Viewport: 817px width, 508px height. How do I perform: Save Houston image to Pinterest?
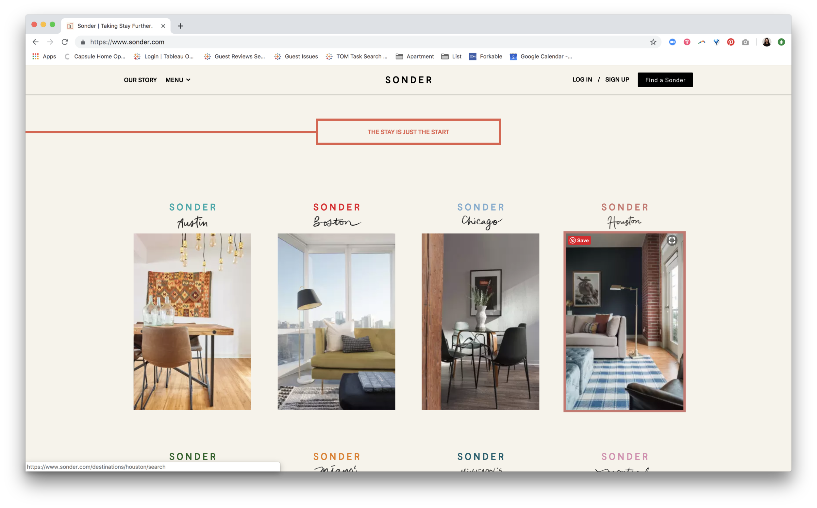pyautogui.click(x=579, y=240)
